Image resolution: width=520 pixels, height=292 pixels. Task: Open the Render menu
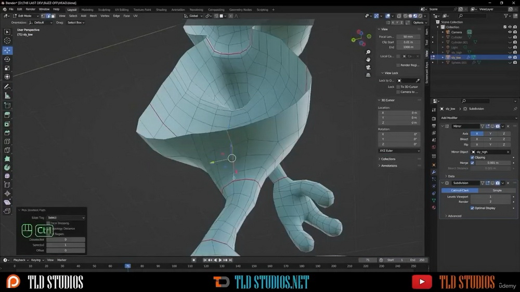(31, 9)
